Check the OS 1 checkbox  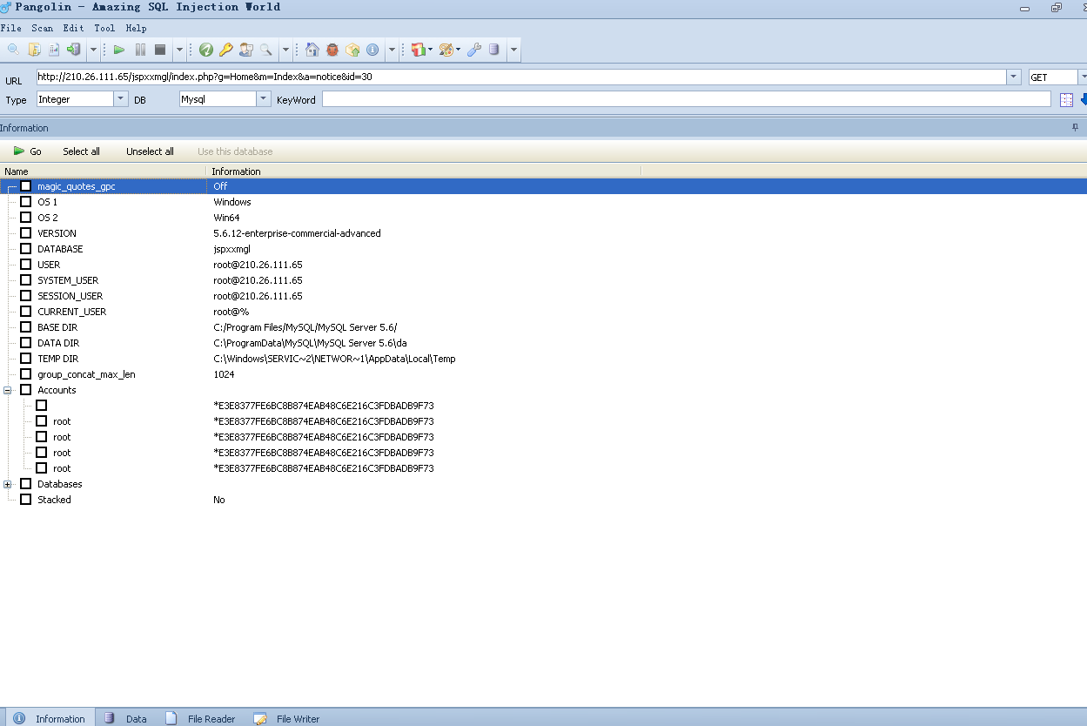(25, 202)
